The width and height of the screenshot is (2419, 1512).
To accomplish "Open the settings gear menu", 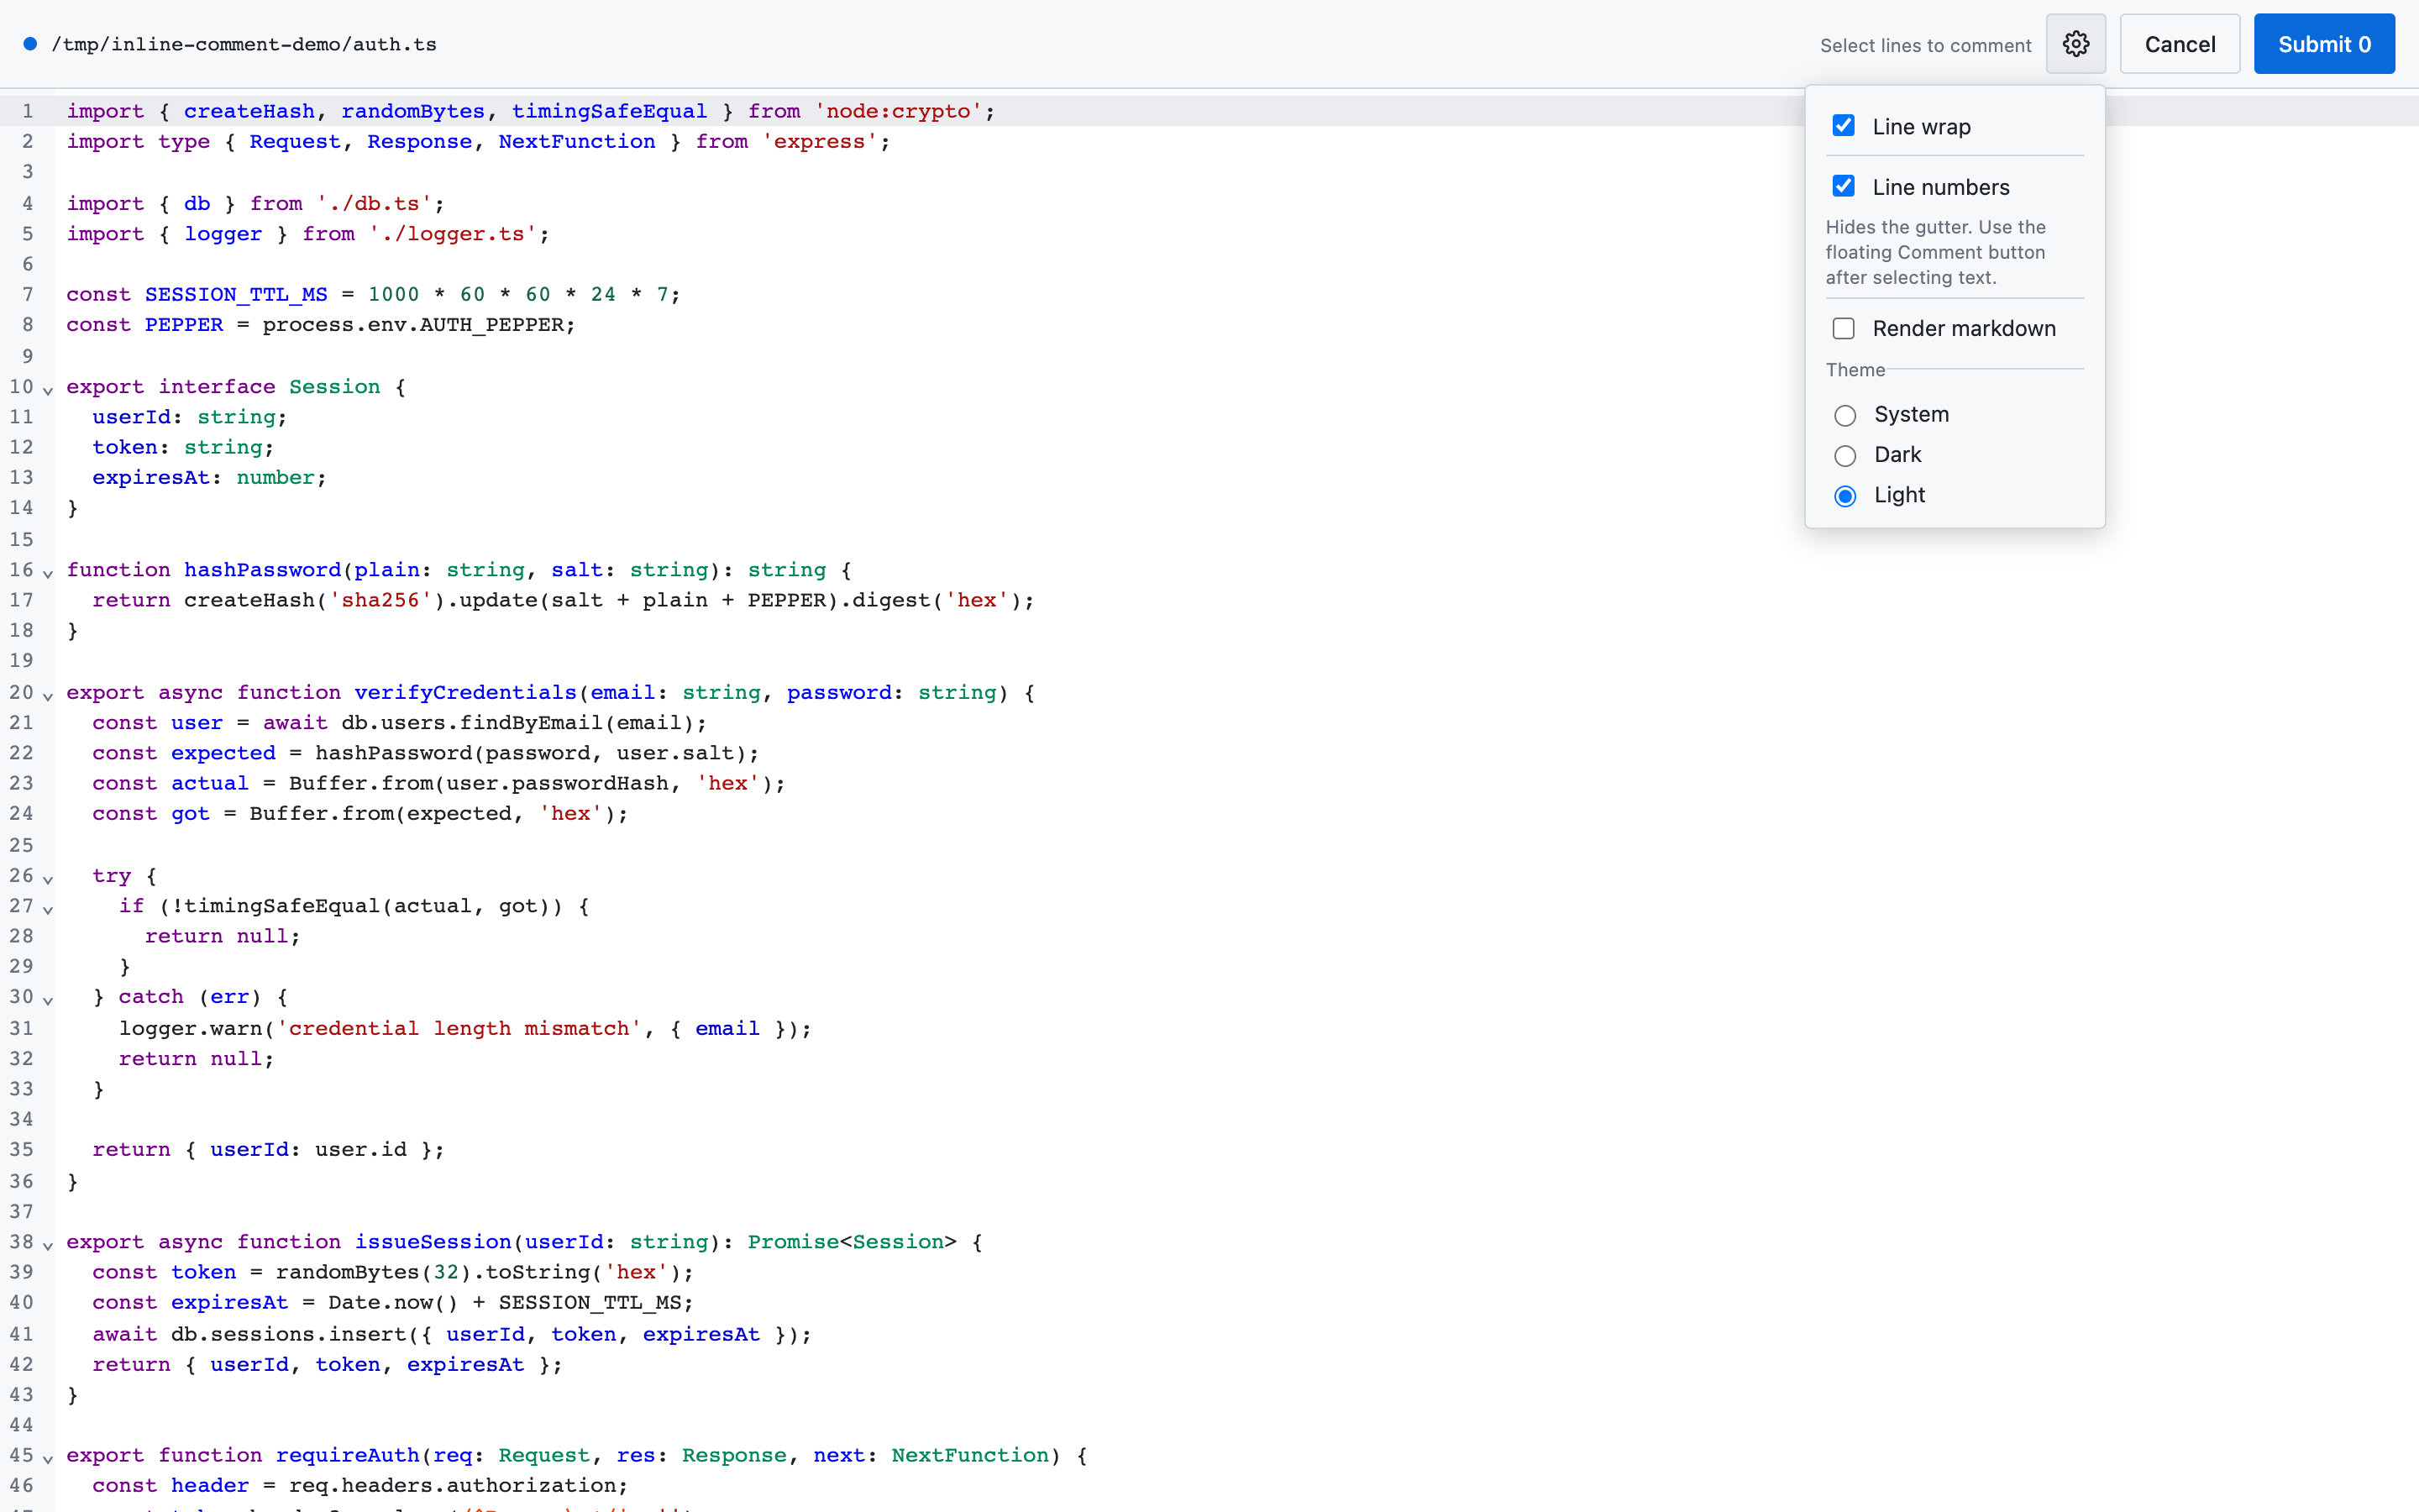I will (x=2075, y=44).
